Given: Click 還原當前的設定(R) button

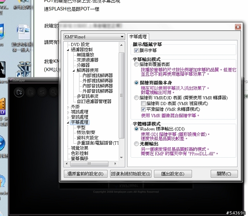Looking at the screenshot, I should point(86,174).
